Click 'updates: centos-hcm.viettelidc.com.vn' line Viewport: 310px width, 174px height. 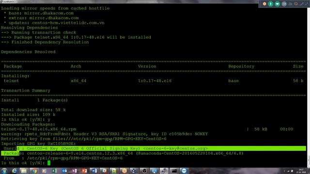[57, 23]
